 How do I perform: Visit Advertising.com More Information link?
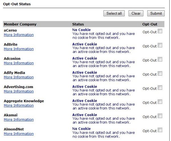click(x=19, y=92)
